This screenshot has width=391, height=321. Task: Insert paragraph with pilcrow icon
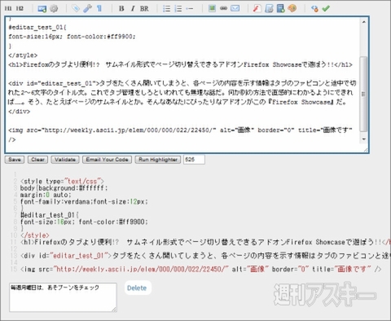[x=99, y=9]
